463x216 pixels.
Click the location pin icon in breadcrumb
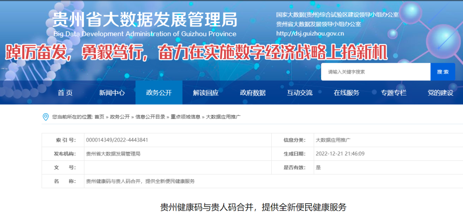(x=45, y=117)
